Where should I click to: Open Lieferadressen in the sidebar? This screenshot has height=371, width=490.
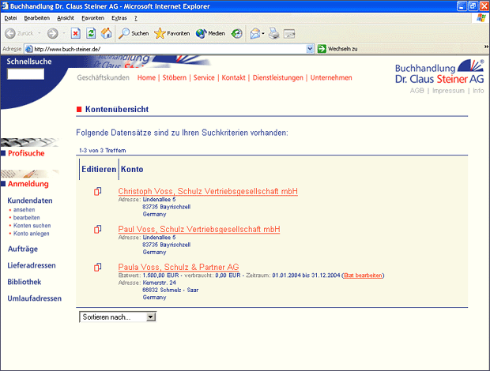(32, 265)
